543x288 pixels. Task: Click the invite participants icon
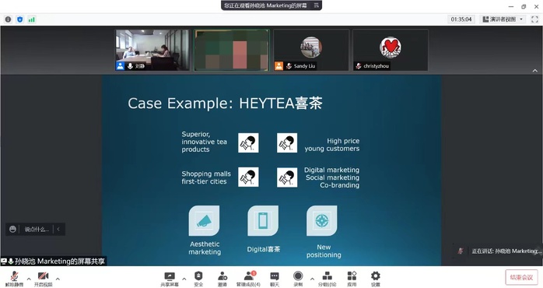click(x=222, y=279)
